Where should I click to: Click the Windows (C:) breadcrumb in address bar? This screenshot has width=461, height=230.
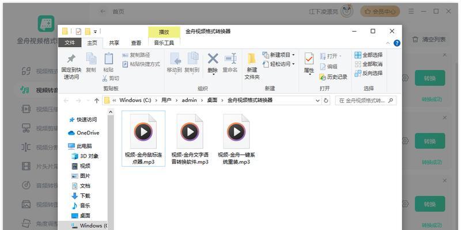tap(135, 100)
